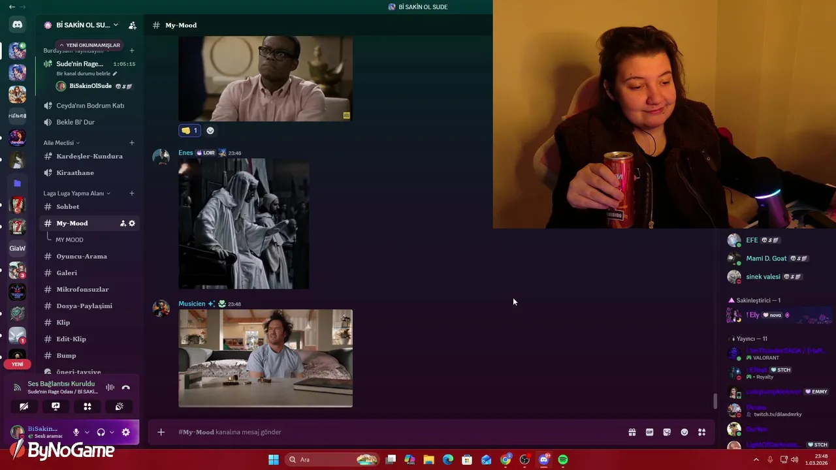Add channel to Laga Luga category
The width and height of the screenshot is (836, 470).
pos(132,193)
